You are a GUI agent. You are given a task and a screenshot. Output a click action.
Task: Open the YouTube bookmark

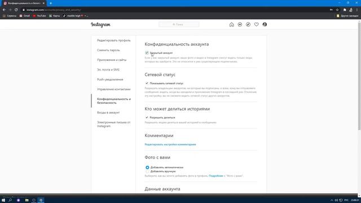[39, 16]
